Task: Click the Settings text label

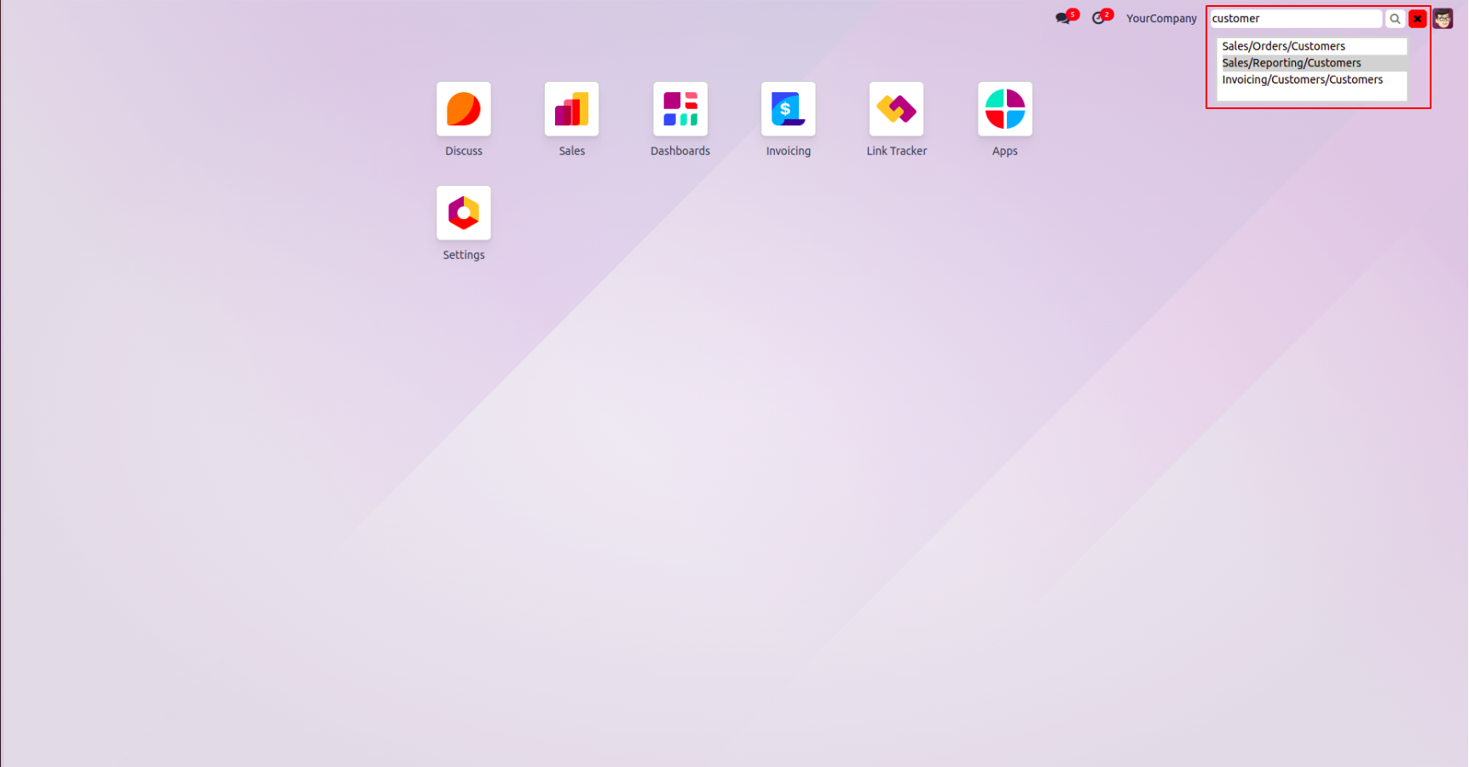Action: click(x=463, y=255)
